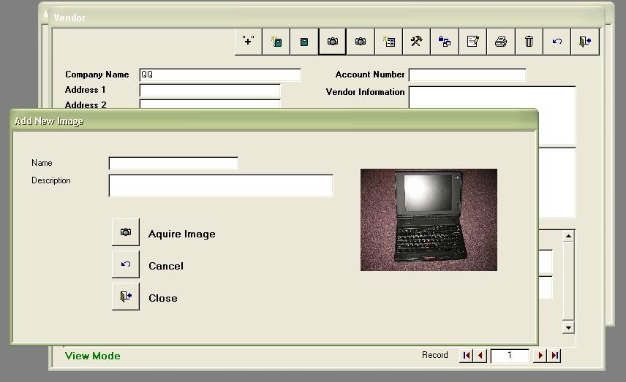Image resolution: width=626 pixels, height=382 pixels.
Task: Click the Close label text
Action: tap(163, 298)
